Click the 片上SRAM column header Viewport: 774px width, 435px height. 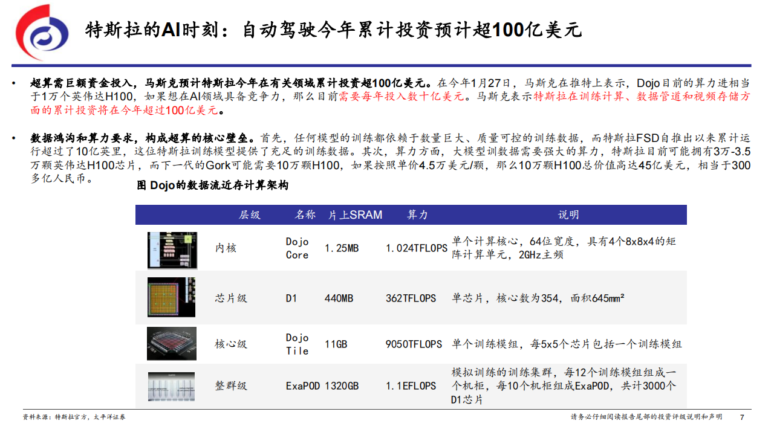pos(355,214)
